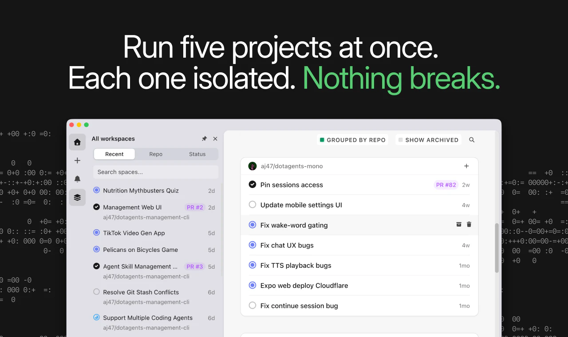Viewport: 568px width, 337px height.
Task: Mark Update mobile settings UI as done
Action: point(252,205)
